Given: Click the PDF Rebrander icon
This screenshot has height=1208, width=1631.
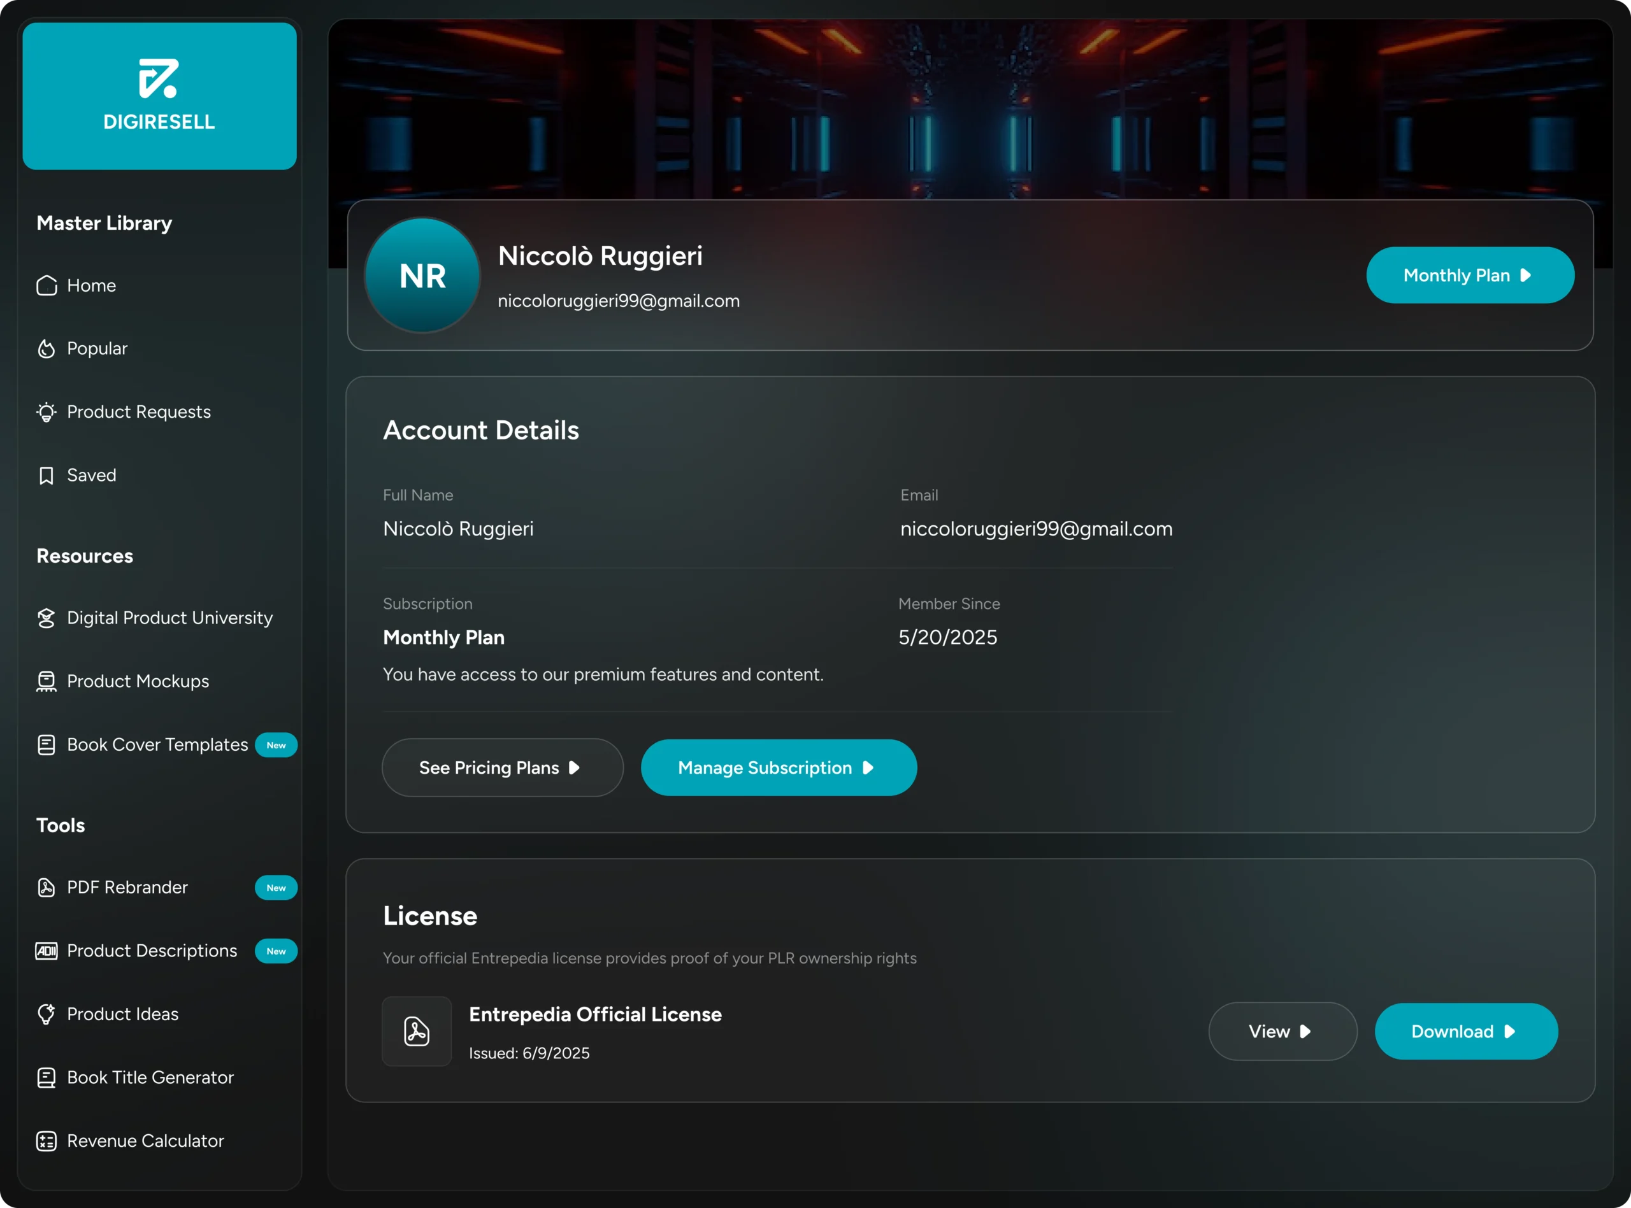Looking at the screenshot, I should click(46, 887).
